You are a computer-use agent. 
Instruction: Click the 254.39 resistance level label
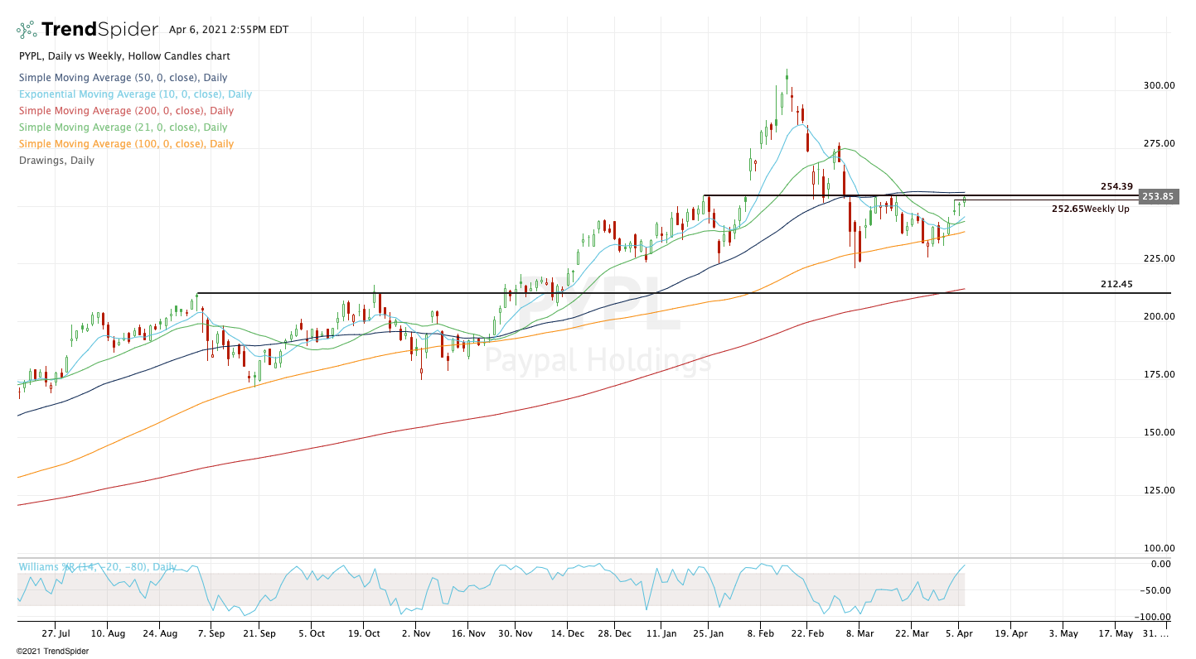[x=1116, y=187]
